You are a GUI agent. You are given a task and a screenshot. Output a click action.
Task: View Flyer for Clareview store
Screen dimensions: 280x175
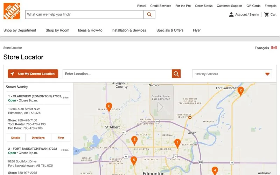(61, 138)
